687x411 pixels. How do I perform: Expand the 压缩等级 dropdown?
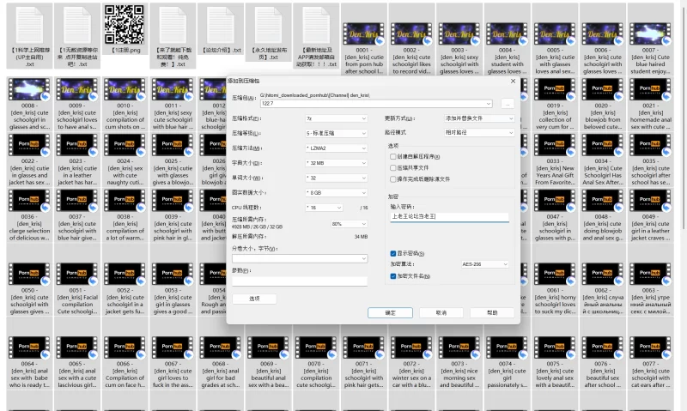tap(336, 133)
